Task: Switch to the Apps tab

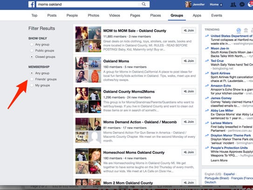Action: click(x=197, y=15)
